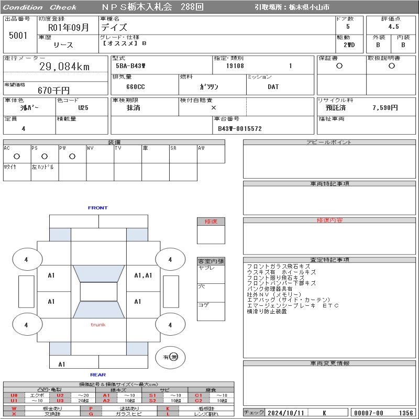Select the '板金あり' legend description
The width and height of the screenshot is (419, 419).
coord(52,409)
